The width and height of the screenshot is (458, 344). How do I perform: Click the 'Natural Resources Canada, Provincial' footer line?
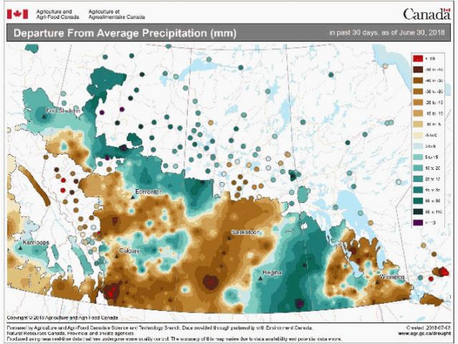70,333
